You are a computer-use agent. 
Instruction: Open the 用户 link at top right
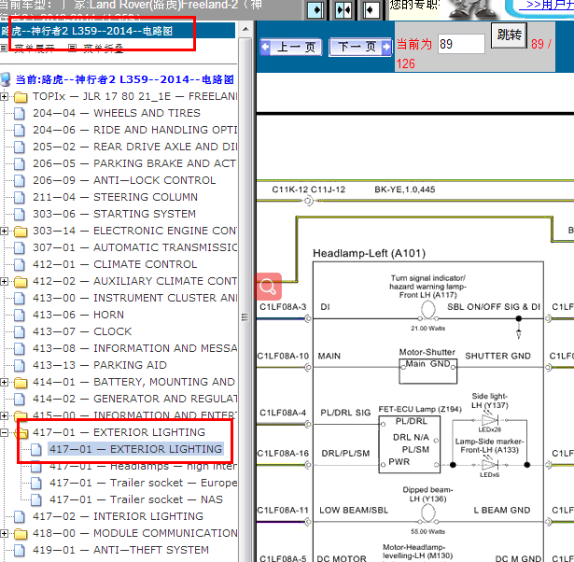coord(550,5)
